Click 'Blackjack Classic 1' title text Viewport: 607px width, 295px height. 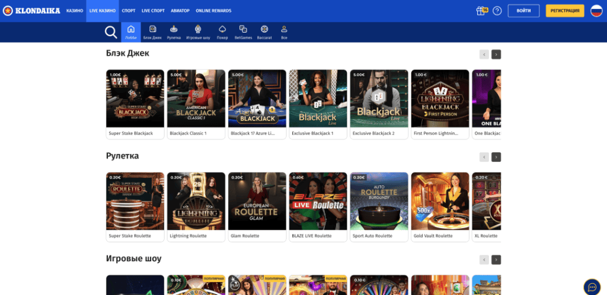188,133
